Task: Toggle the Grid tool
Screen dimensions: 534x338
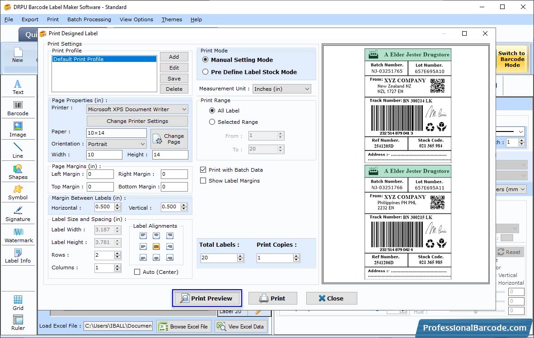Action: click(18, 303)
